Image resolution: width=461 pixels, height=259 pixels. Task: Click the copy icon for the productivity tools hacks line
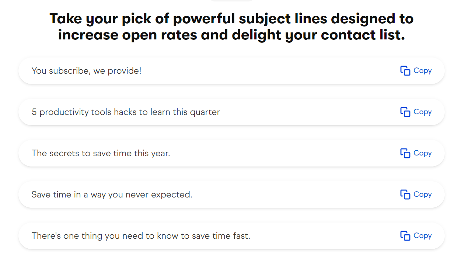404,112
